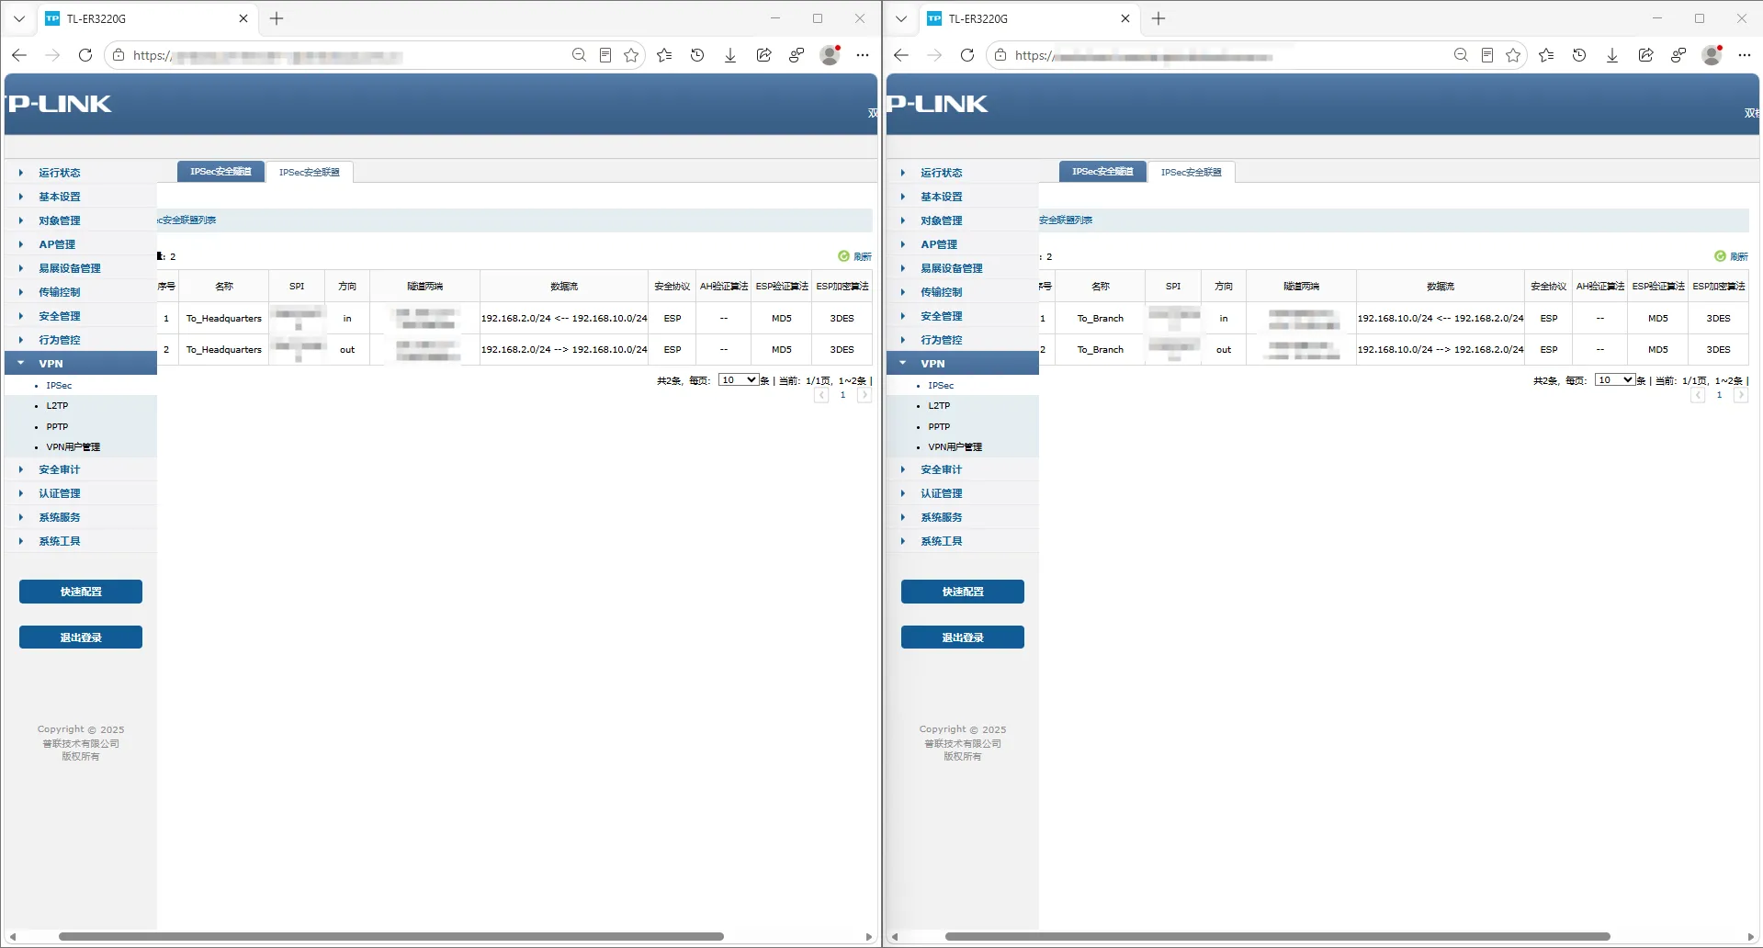1763x948 pixels.
Task: Go back in the right browser window
Action: (901, 55)
